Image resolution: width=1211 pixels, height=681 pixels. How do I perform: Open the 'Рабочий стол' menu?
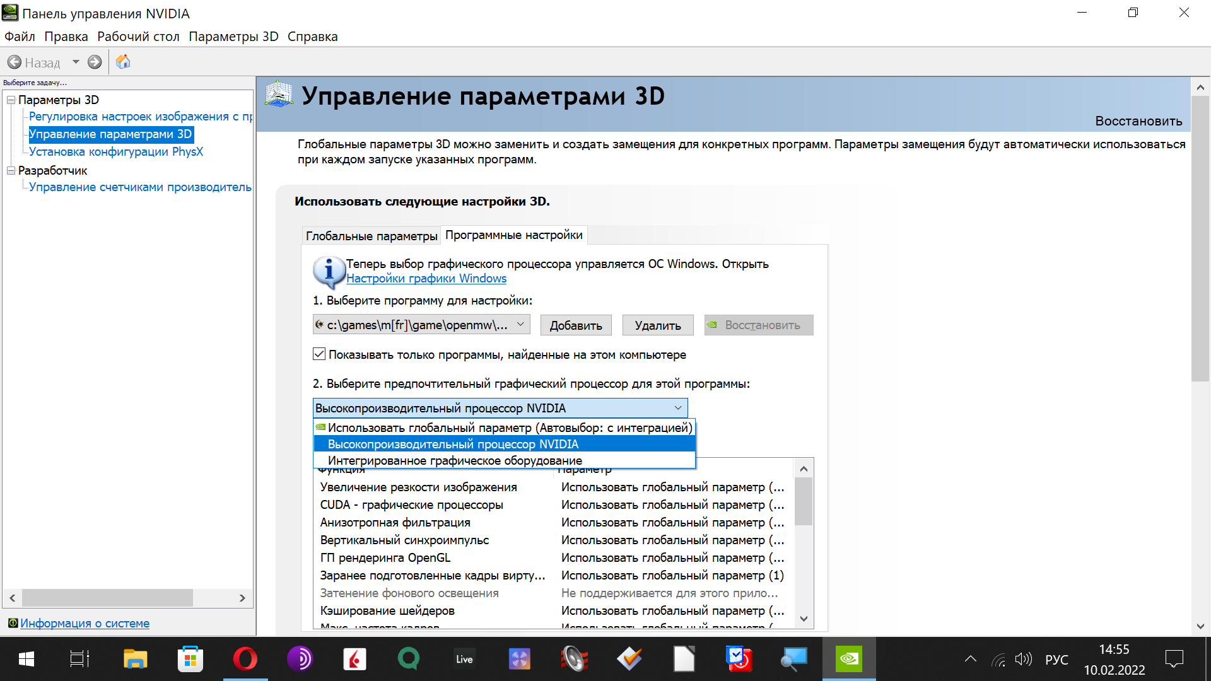138,37
